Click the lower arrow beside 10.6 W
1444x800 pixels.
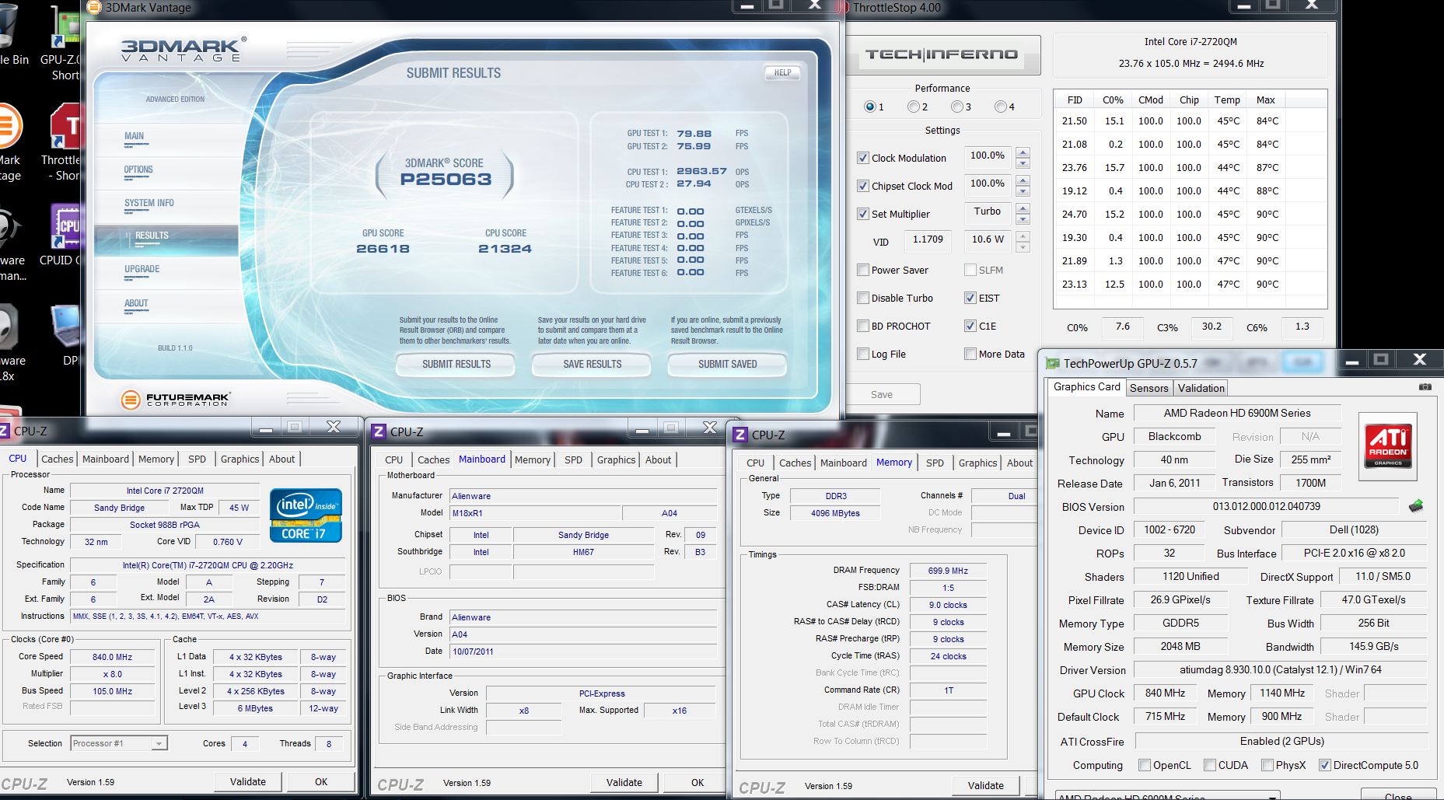(x=1023, y=247)
